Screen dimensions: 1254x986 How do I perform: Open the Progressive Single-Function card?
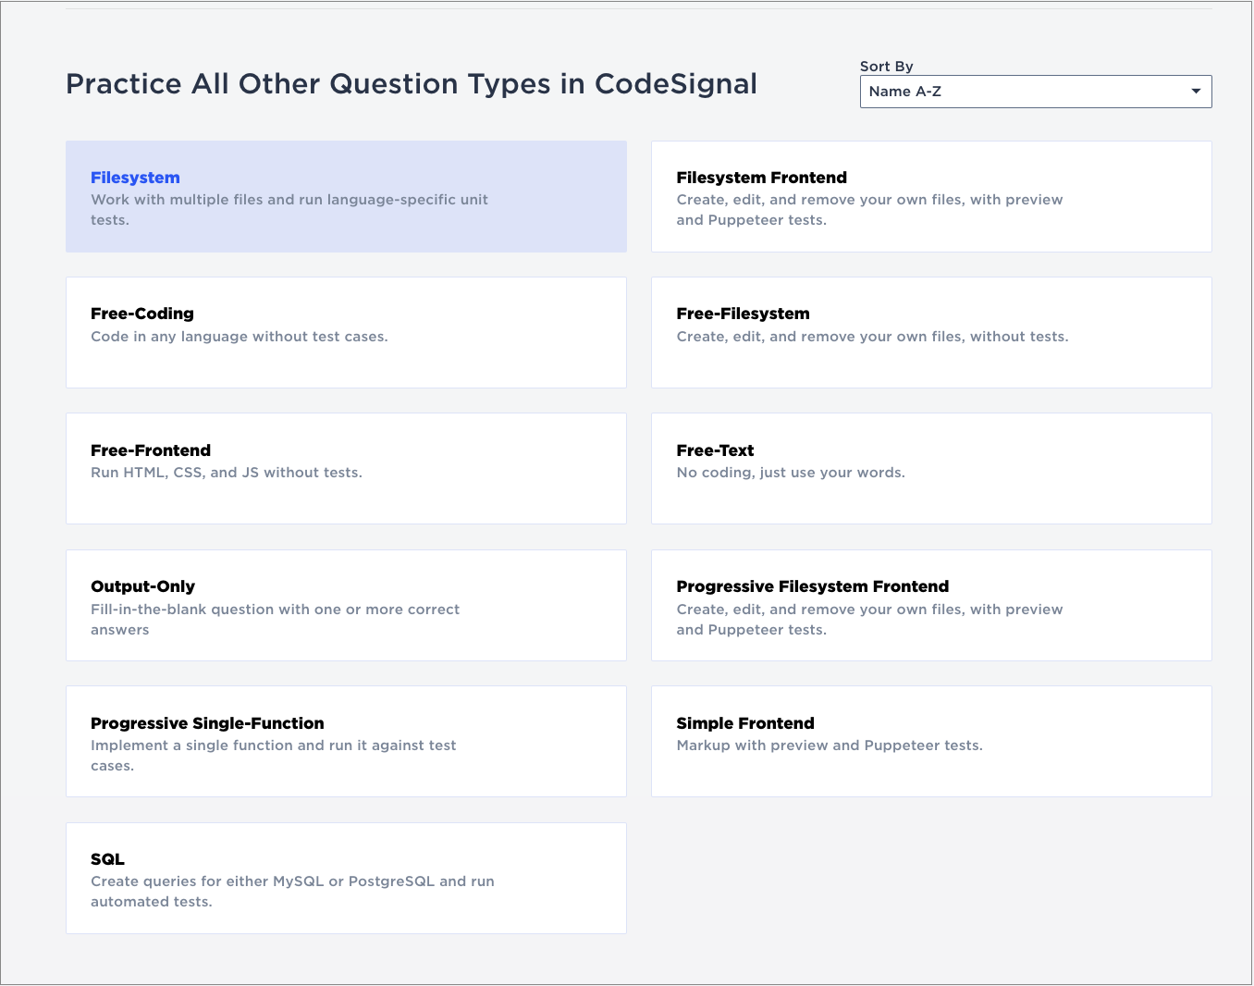(x=346, y=741)
